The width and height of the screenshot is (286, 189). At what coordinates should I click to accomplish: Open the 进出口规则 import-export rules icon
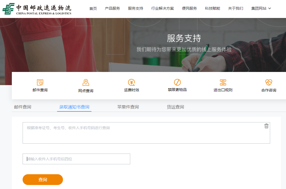[223, 82]
